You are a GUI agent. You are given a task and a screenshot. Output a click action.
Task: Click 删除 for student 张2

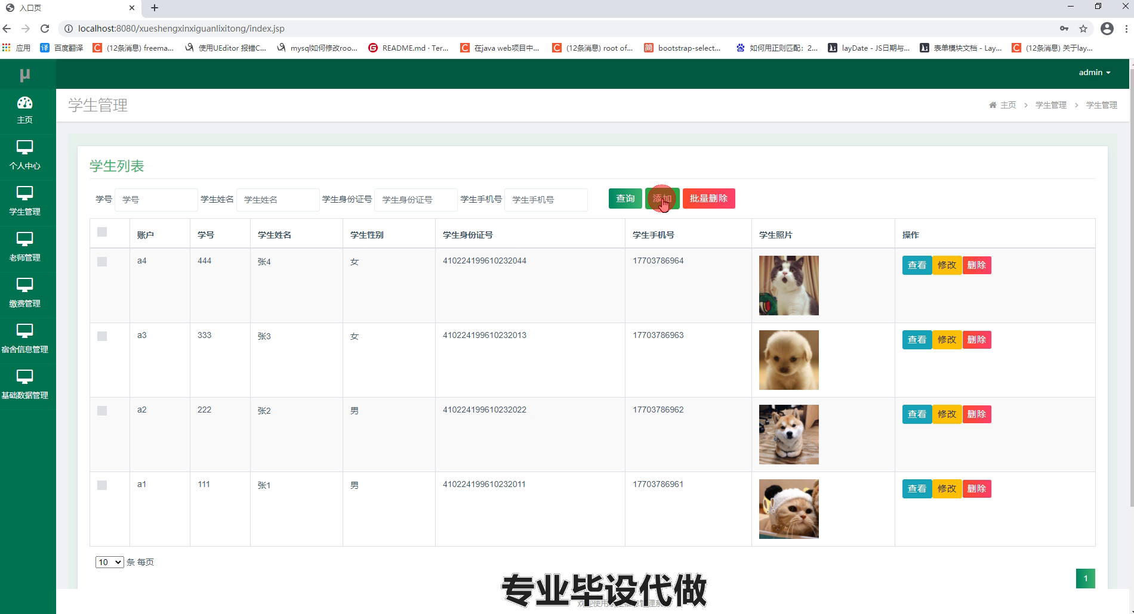(x=976, y=414)
